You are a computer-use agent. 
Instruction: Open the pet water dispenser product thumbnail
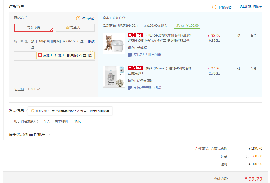114,44
